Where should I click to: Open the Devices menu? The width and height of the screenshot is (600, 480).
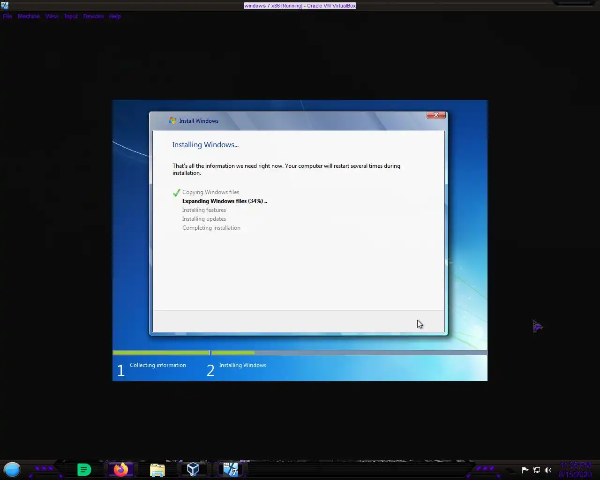point(93,16)
